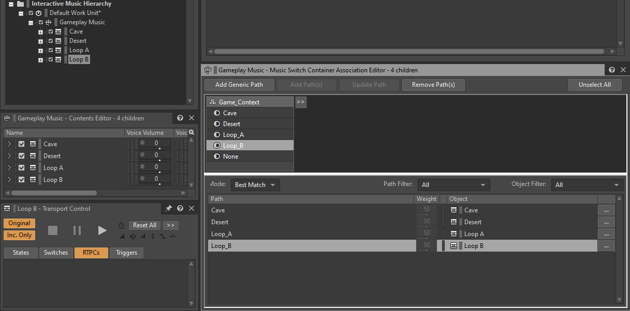Click the Loop A playlist icon in hierarchy tree
The width and height of the screenshot is (630, 311).
coord(58,50)
